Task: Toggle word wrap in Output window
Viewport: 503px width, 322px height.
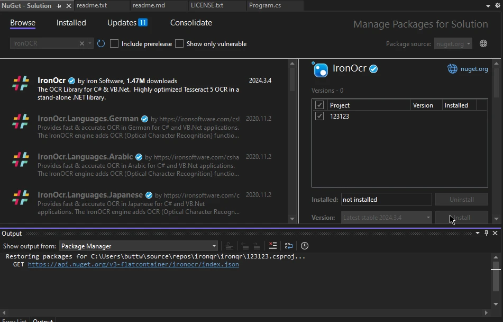Action: click(x=288, y=246)
